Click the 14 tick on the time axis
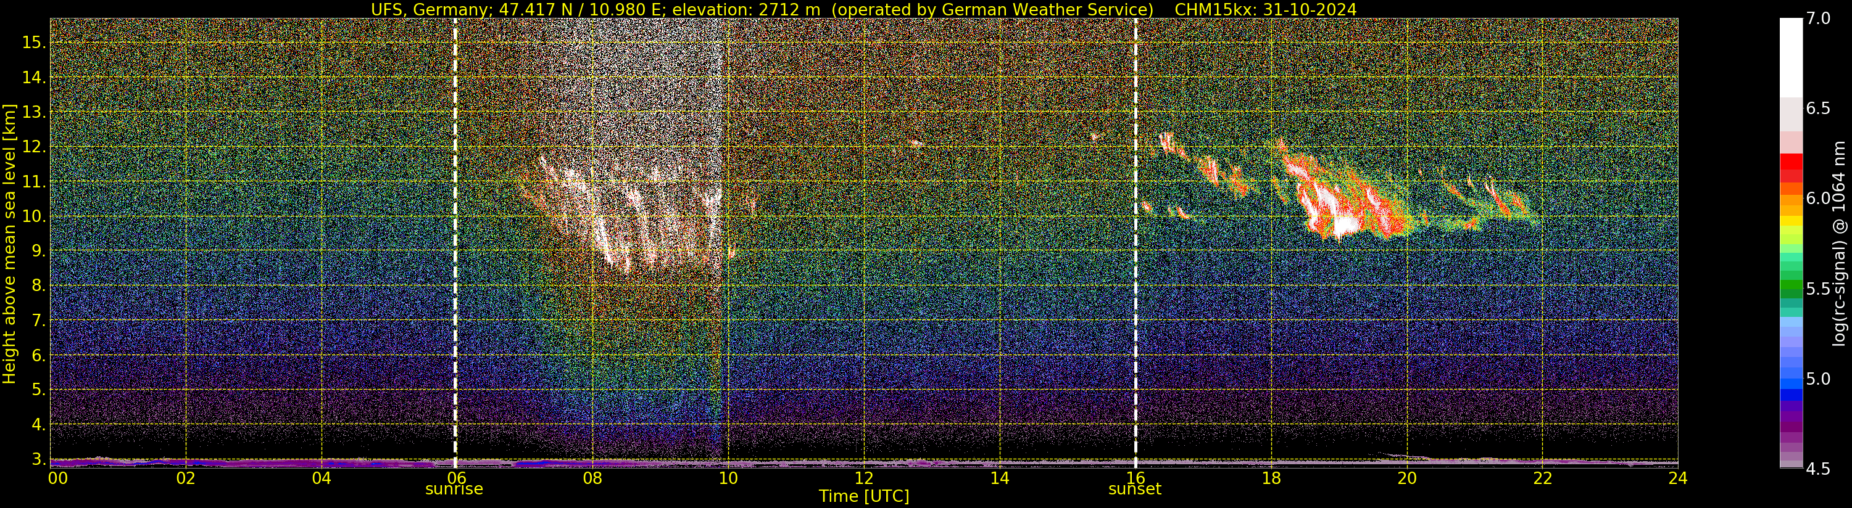The width and height of the screenshot is (1852, 508). coord(999,478)
